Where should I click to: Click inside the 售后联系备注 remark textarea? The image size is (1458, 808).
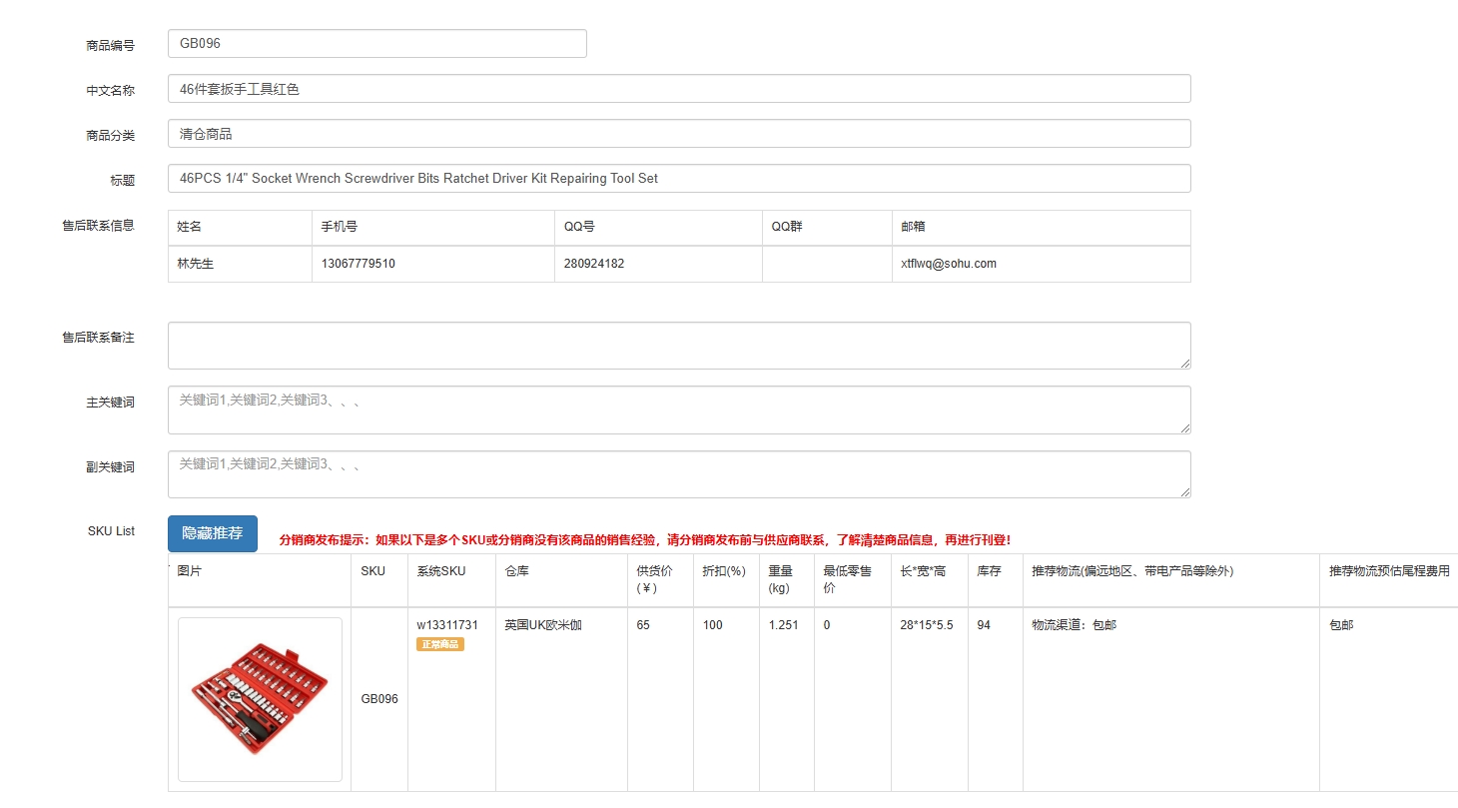point(679,345)
